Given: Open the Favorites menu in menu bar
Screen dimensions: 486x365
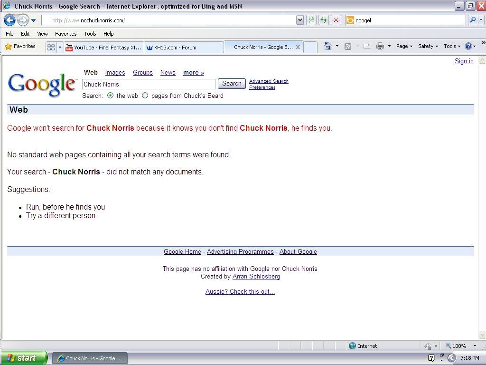Looking at the screenshot, I should tap(65, 34).
